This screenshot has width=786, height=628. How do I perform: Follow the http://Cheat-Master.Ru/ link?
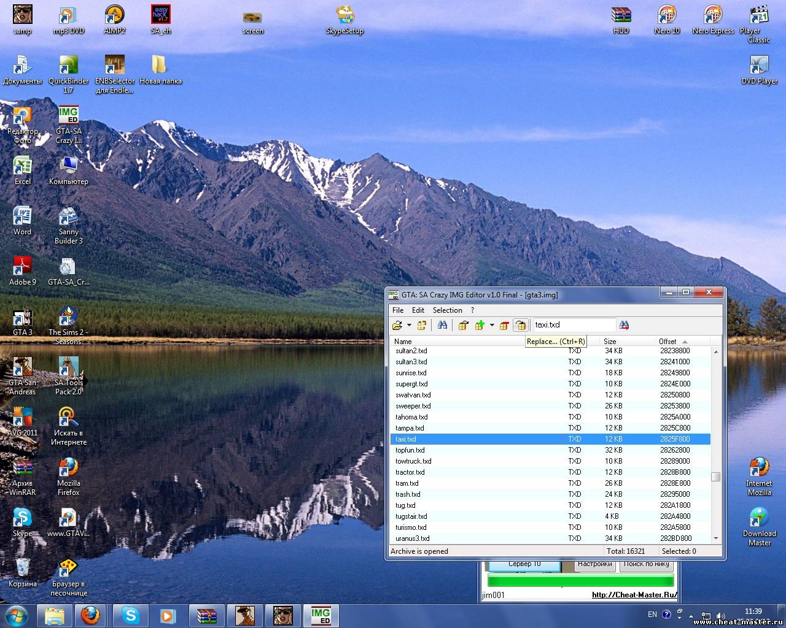[x=634, y=595]
